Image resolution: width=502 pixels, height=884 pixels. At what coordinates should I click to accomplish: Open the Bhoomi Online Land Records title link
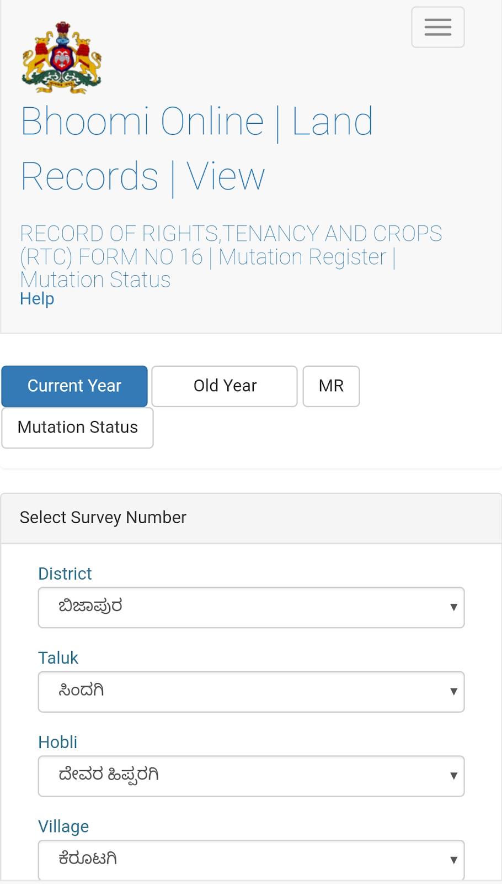197,149
